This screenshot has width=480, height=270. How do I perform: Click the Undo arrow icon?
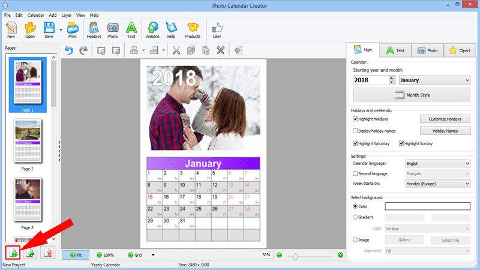coord(69,50)
